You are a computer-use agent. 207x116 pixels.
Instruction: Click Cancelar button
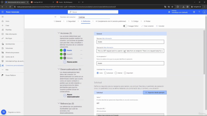tap(160, 26)
